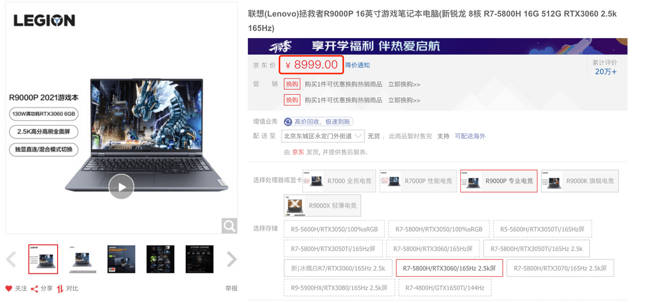The width and height of the screenshot is (646, 303).
Task: Expand the second 立即换购>> promotion
Action: 404,100
